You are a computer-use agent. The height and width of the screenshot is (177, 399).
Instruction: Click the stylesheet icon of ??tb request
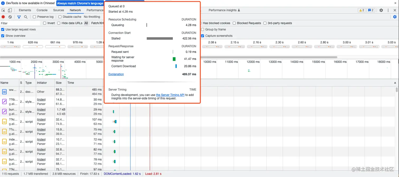4,102
